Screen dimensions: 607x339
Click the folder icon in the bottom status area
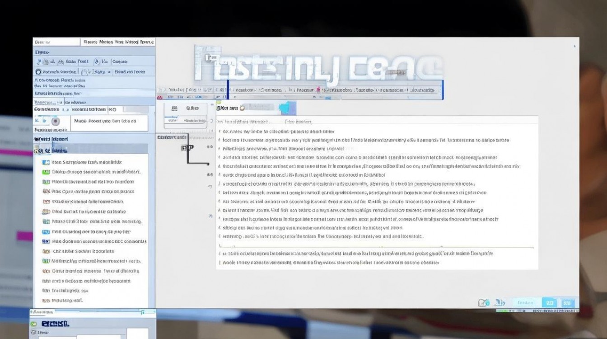click(483, 302)
